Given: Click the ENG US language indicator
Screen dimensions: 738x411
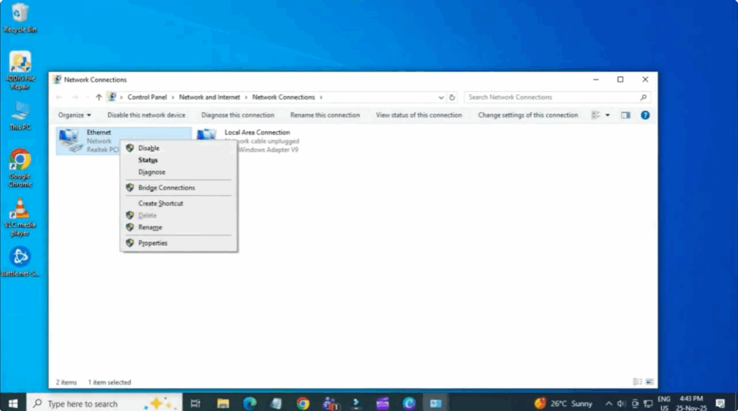Looking at the screenshot, I should [664, 404].
